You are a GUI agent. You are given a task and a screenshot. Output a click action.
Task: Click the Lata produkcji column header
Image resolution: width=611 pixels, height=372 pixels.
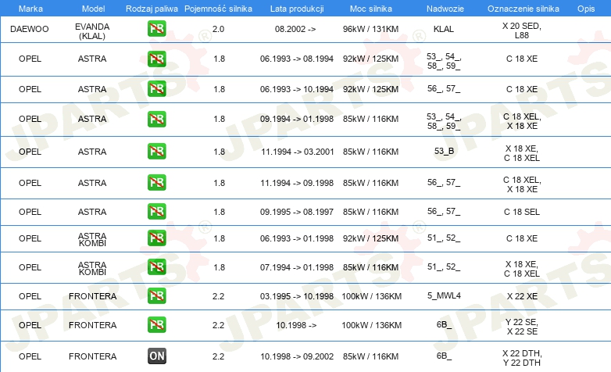click(x=297, y=9)
